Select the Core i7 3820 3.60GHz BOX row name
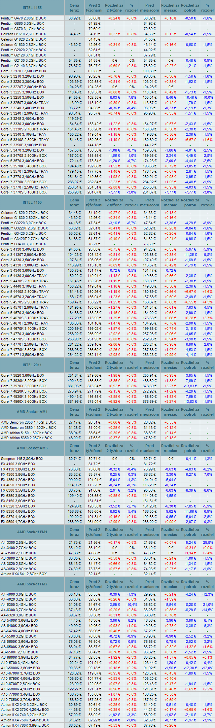 point(22,376)
